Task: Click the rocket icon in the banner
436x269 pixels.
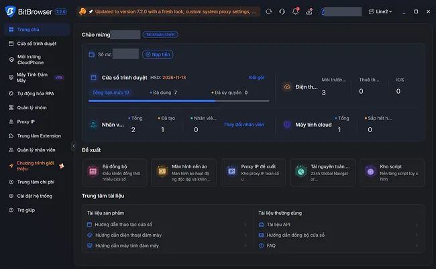Action: 91,11
